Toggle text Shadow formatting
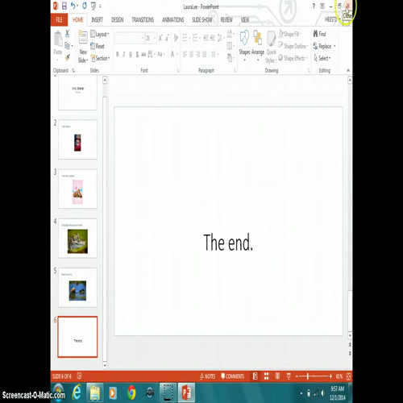The width and height of the screenshot is (403, 403). click(x=137, y=54)
